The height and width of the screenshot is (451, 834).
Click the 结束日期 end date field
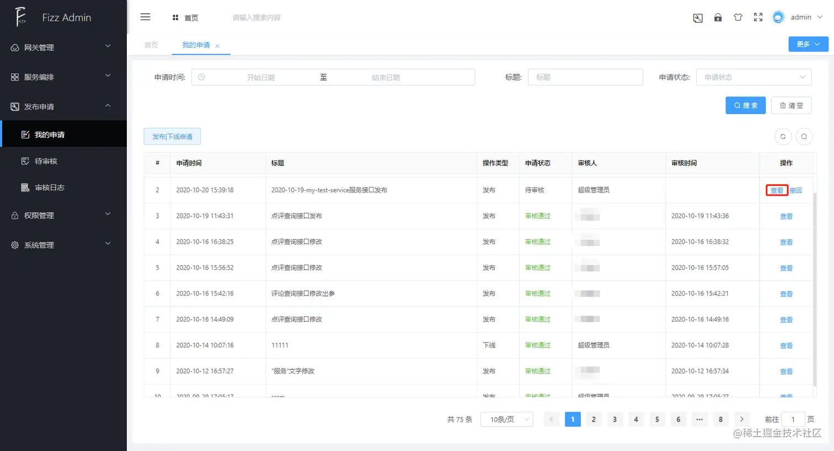tap(386, 78)
